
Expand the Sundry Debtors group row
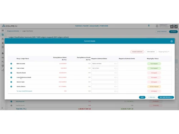pos(11,86)
